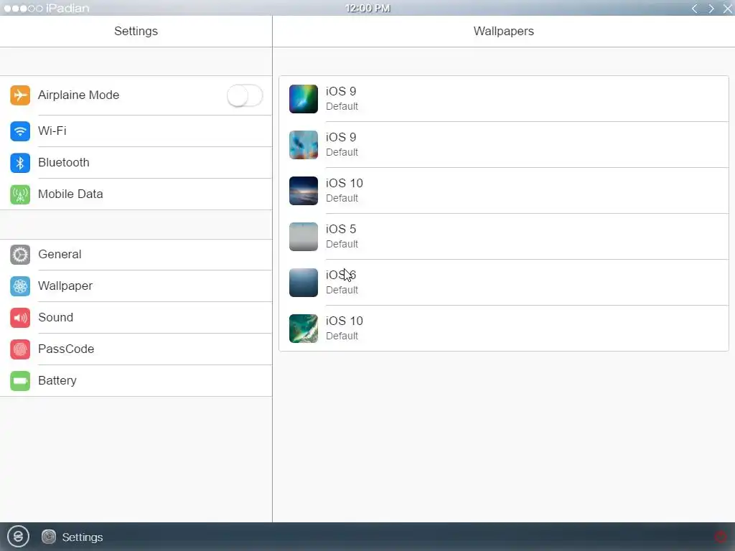Image resolution: width=735 pixels, height=551 pixels.
Task: Click the Wallpaper flower icon
Action: (20, 286)
